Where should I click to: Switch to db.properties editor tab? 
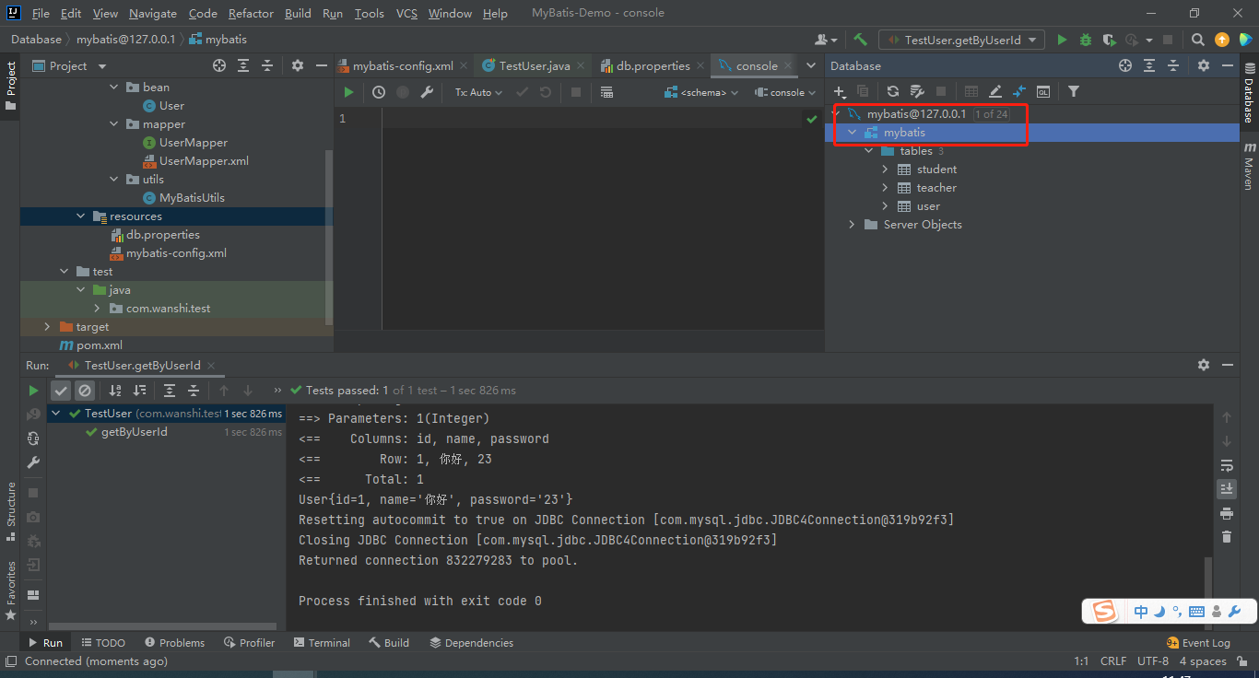[653, 65]
